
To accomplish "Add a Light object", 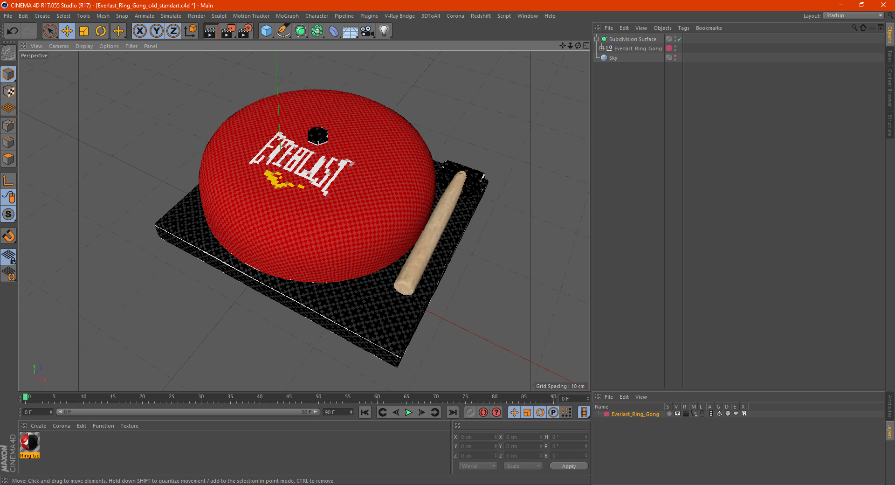I will point(384,31).
